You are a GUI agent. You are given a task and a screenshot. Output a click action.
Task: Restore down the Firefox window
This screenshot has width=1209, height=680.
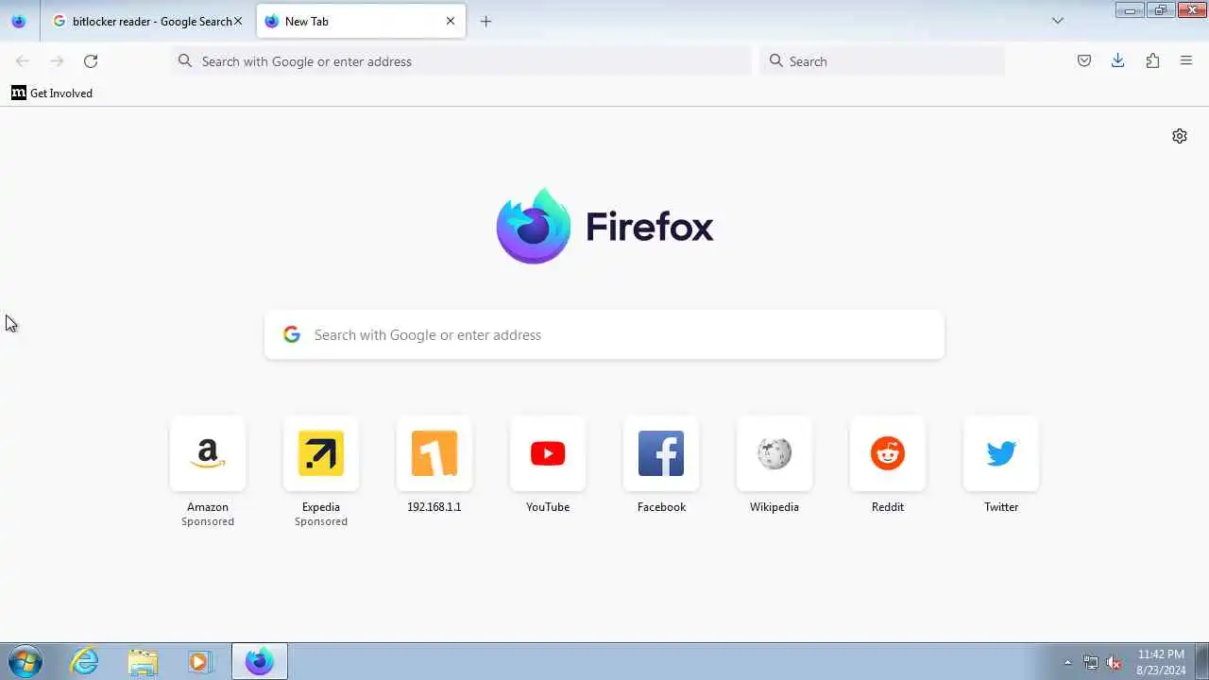(1161, 10)
